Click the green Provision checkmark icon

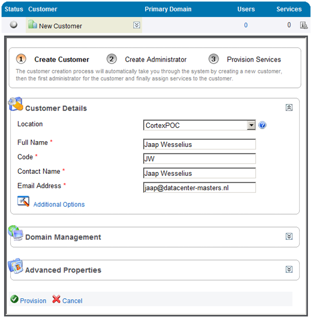pos(14,300)
